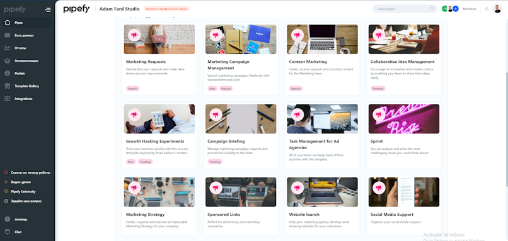508x241 pixels.
Task: Click the Members link in header
Action: (x=470, y=9)
